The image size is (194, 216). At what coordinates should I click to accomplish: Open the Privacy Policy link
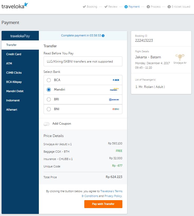113,196
